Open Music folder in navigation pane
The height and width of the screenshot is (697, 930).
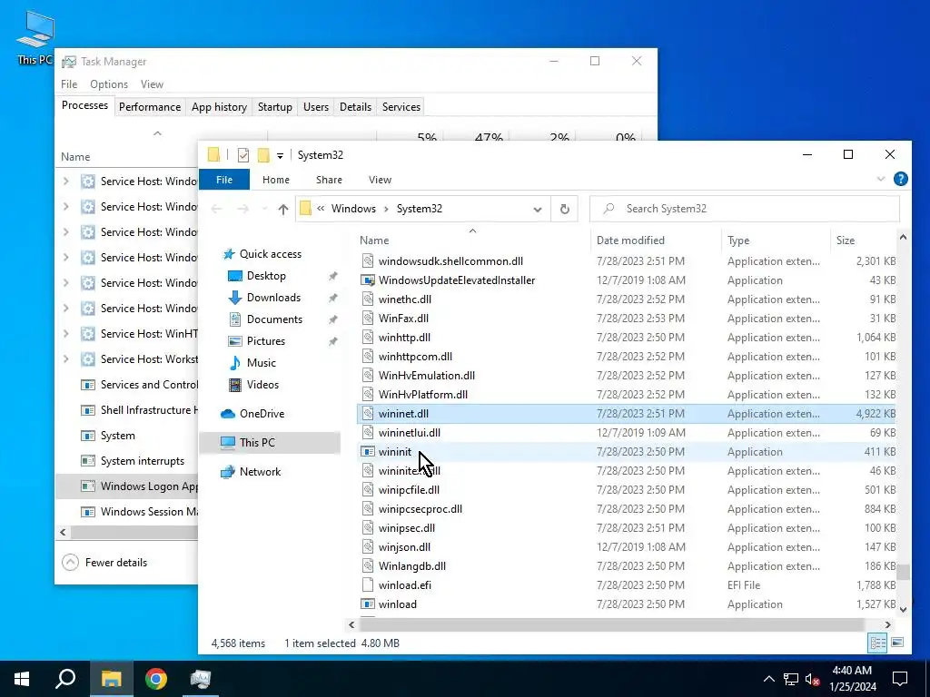pyautogui.click(x=261, y=363)
